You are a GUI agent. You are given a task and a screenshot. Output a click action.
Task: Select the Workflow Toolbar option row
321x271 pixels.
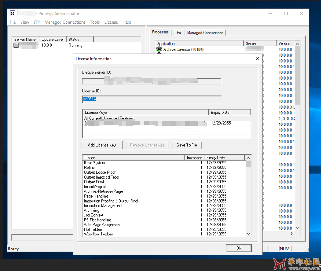point(164,234)
